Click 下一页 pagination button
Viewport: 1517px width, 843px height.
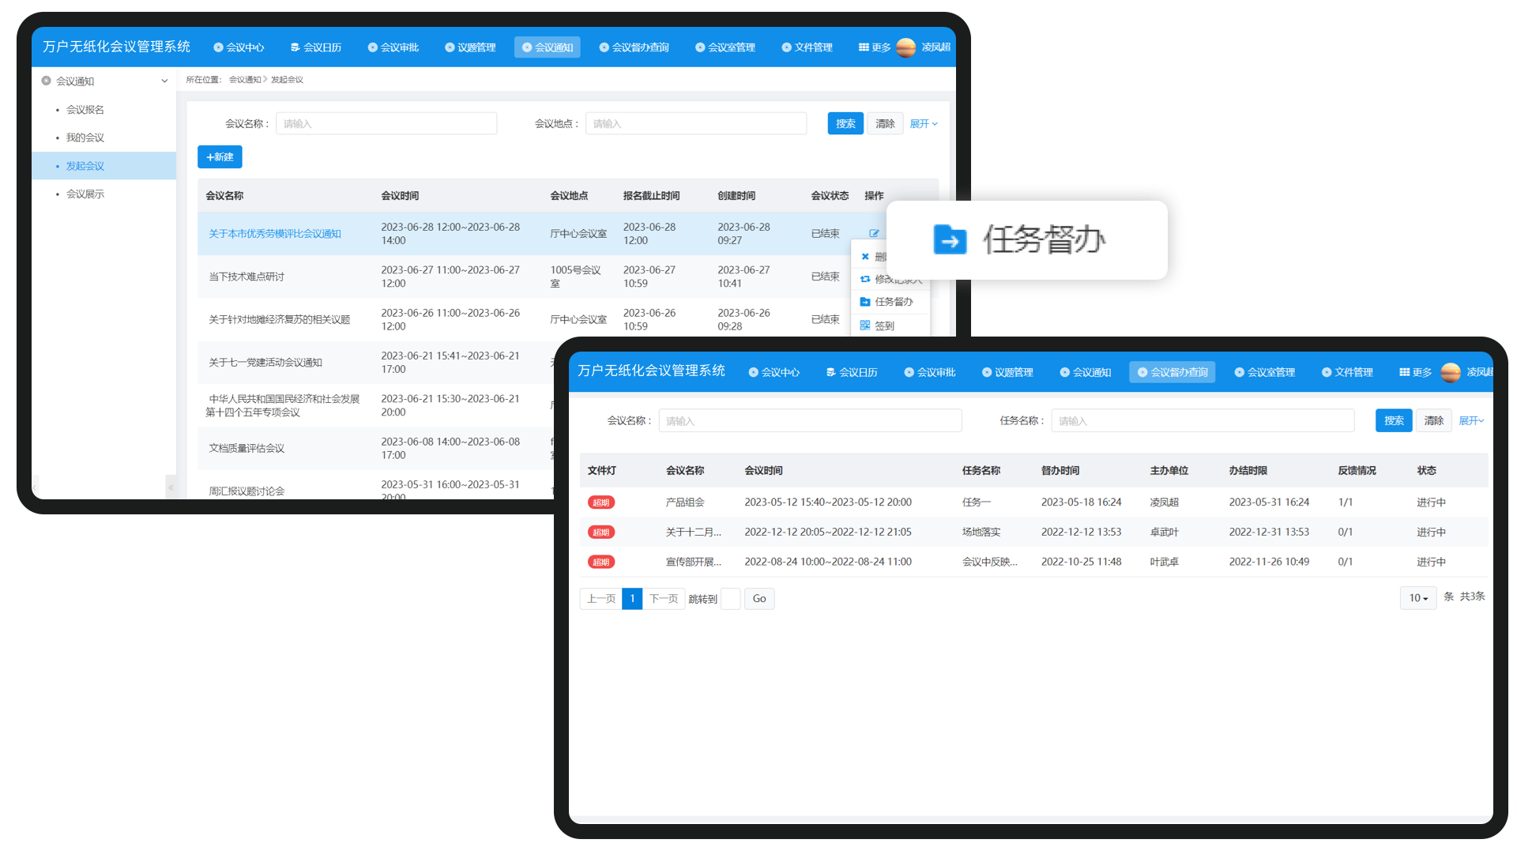[664, 599]
